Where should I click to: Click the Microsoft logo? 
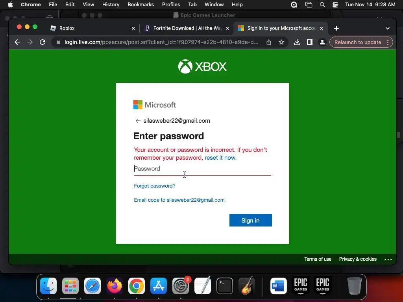(154, 105)
